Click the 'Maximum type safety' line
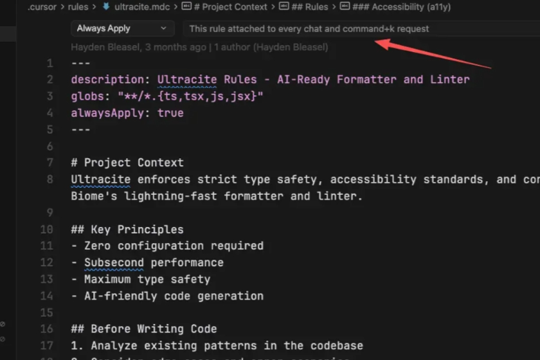Image resolution: width=540 pixels, height=360 pixels. click(x=141, y=280)
